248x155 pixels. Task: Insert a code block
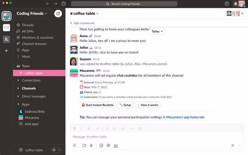(139, 129)
